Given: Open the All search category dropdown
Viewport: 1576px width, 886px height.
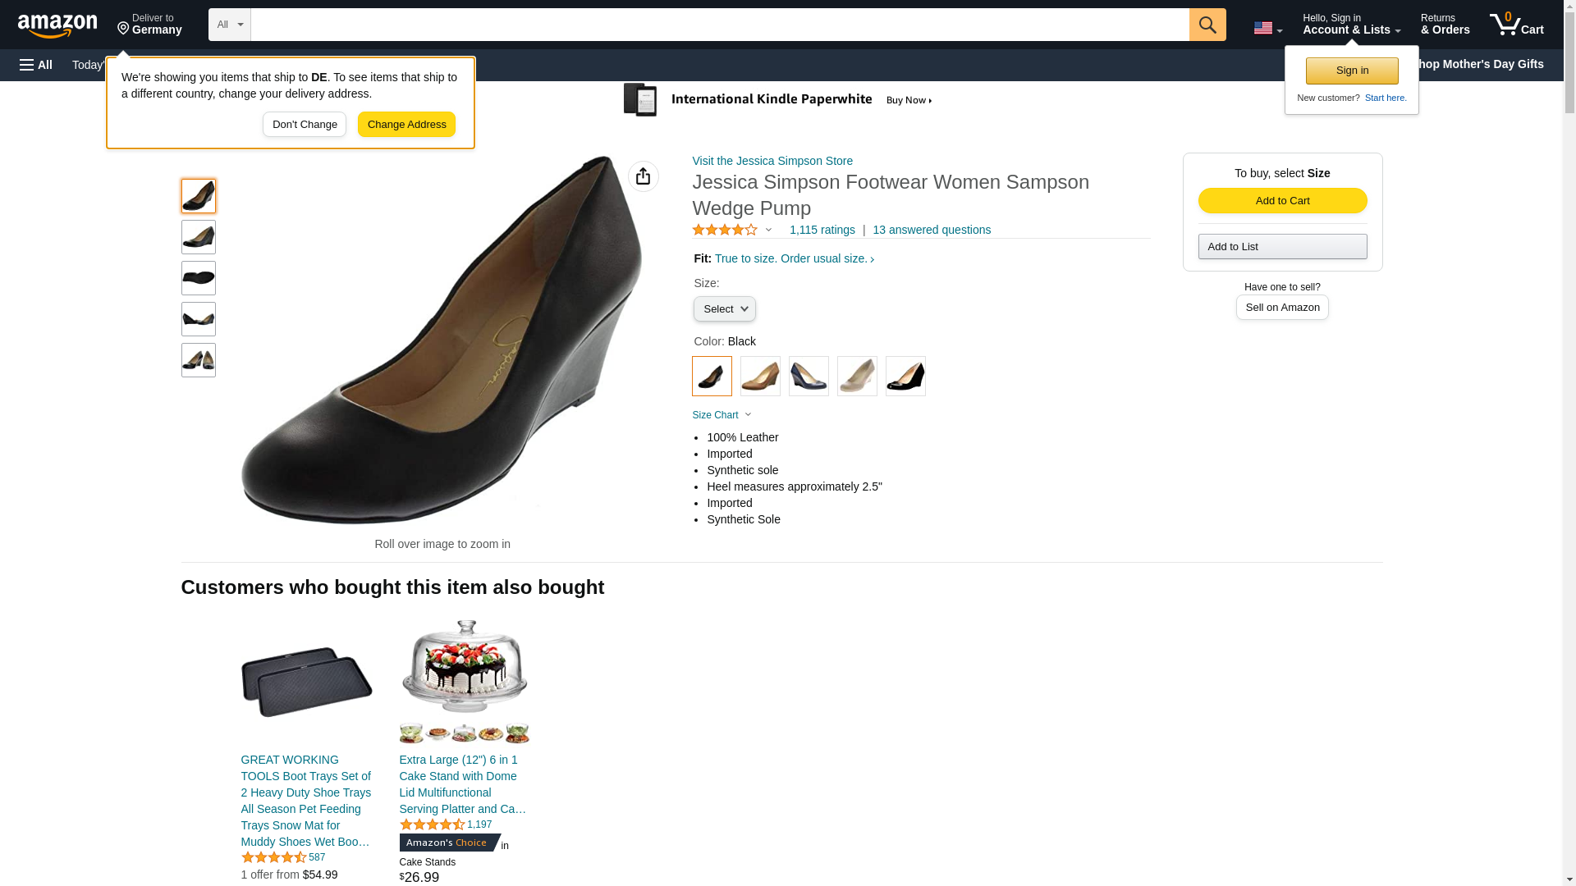Looking at the screenshot, I should pyautogui.click(x=229, y=25).
